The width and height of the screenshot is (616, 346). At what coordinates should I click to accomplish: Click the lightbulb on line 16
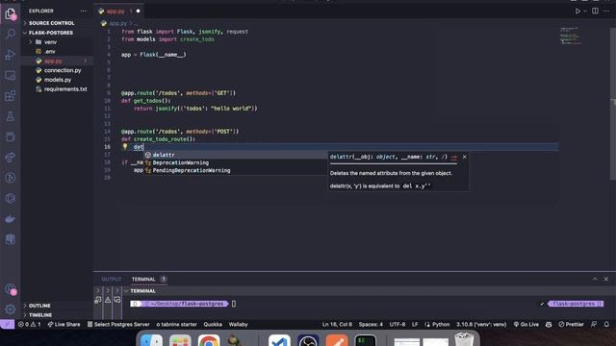[x=125, y=146]
